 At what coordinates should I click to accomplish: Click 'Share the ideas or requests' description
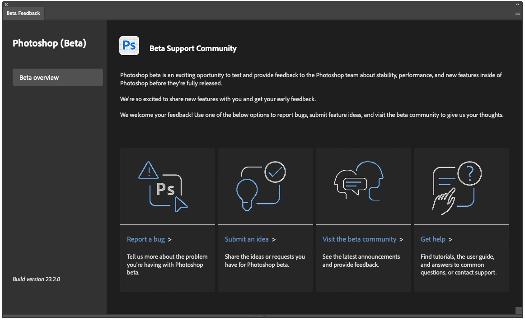pos(264,261)
